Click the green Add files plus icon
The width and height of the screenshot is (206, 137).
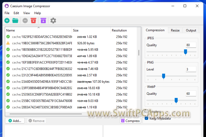tap(7, 21)
